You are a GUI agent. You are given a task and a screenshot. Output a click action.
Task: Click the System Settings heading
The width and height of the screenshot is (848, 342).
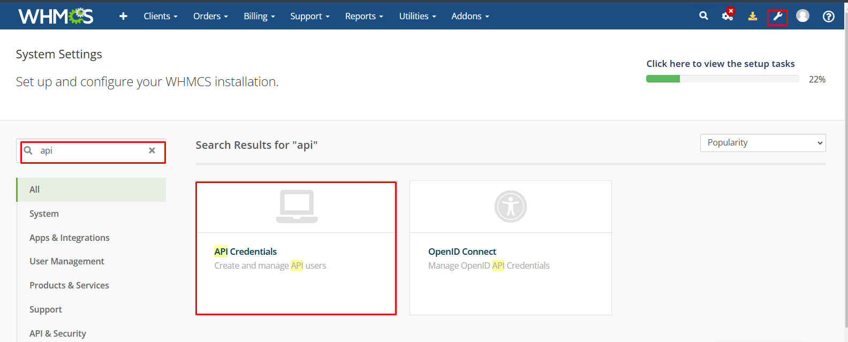point(59,54)
